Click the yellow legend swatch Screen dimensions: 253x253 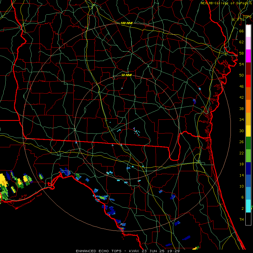[248, 131]
